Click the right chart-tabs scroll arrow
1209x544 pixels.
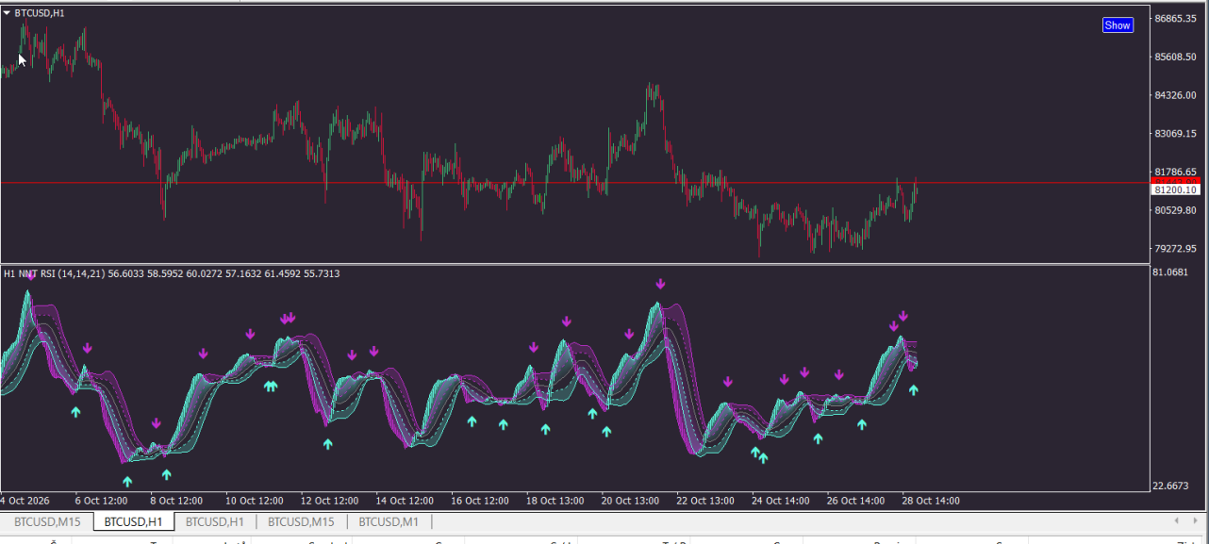tap(1195, 520)
